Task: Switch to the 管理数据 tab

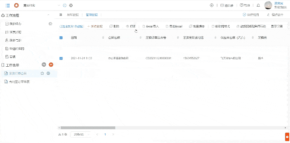Action: tap(92, 15)
